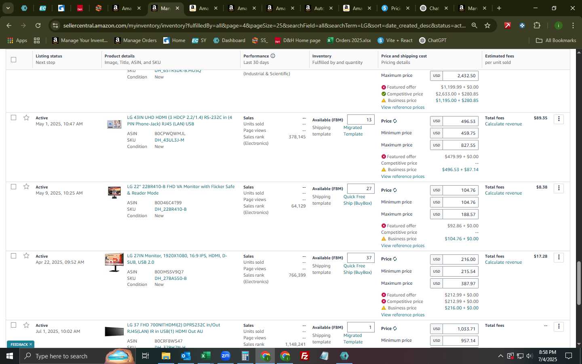The height and width of the screenshot is (364, 582).
Task: Click price refresh icon for LG 27IN Monitor
Action: tap(395, 259)
